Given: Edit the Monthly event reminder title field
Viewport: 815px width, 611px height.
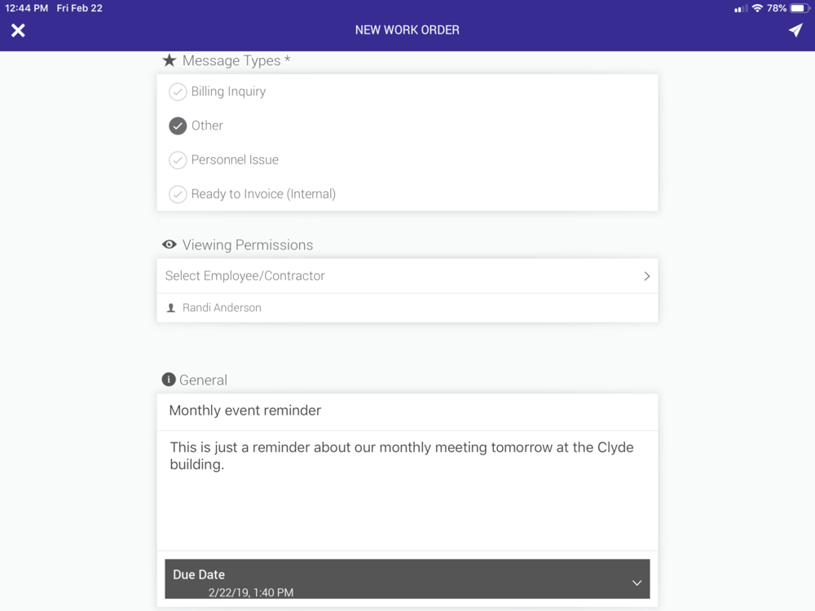Looking at the screenshot, I should [407, 411].
